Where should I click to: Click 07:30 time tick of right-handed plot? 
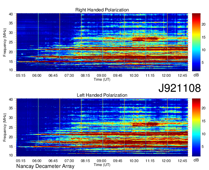click(x=69, y=75)
